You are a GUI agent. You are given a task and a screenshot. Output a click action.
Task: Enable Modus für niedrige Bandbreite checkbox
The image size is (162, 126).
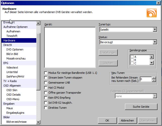pos(46,73)
